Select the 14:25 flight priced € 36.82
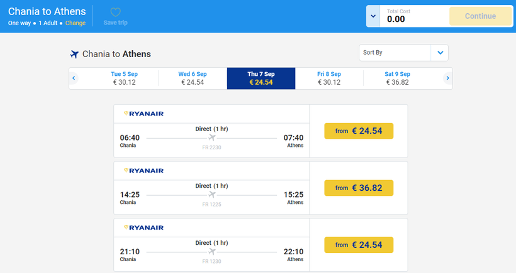This screenshot has height=273, width=516. (x=359, y=188)
